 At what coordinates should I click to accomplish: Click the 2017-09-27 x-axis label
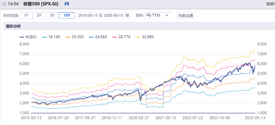pyautogui.click(x=85, y=118)
